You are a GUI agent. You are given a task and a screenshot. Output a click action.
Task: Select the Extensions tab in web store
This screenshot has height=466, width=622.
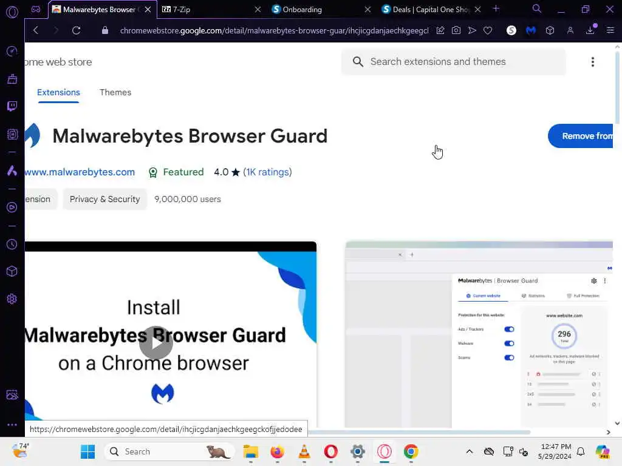tap(58, 92)
